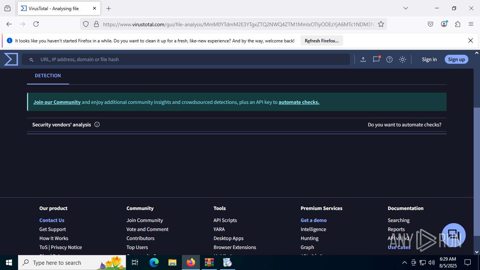Open WinRAR from the taskbar
This screenshot has height=270, width=480.
(209, 262)
